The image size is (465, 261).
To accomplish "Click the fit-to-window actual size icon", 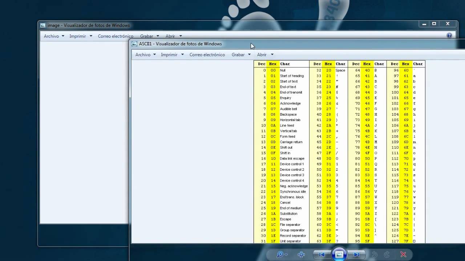I will tap(301, 254).
